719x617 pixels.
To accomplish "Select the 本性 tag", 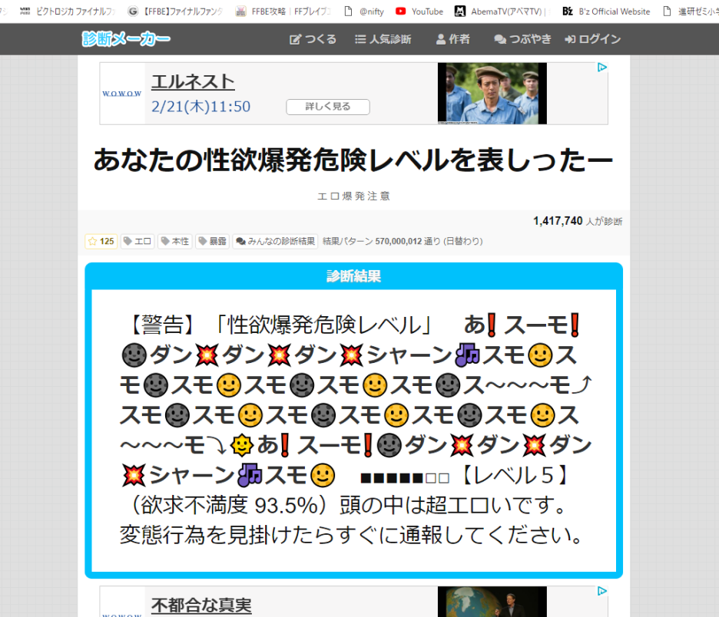I will pyautogui.click(x=175, y=241).
